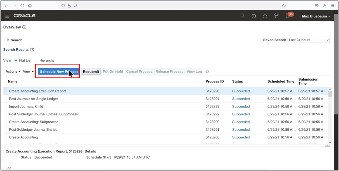
Task: Open the Succeeded link for Create Accounting
Action: (x=241, y=137)
